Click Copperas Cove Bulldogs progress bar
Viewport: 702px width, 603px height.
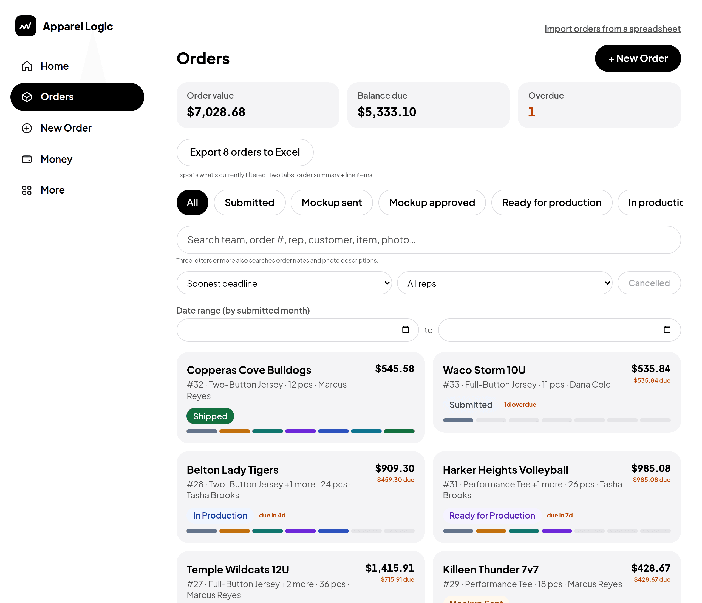point(300,431)
